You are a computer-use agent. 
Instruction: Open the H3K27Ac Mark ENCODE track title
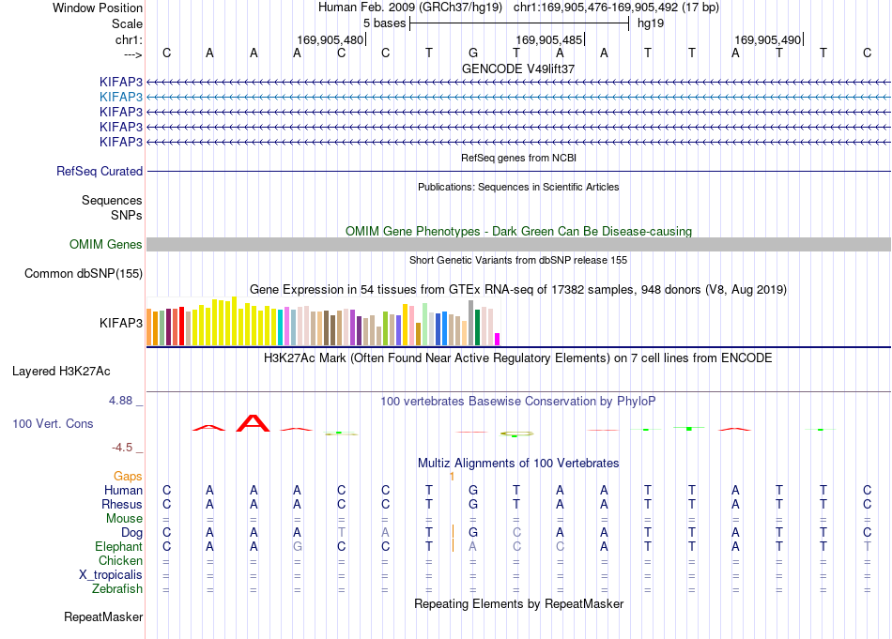tap(518, 358)
